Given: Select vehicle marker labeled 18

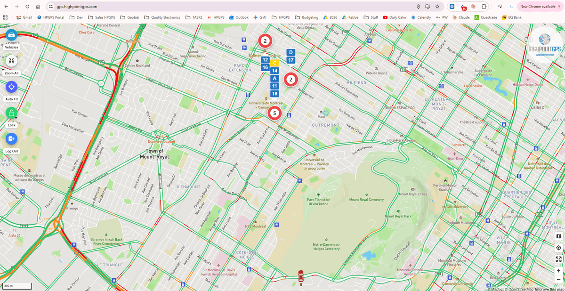Looking at the screenshot, I should [274, 94].
